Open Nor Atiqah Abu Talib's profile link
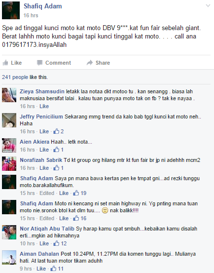Screen dimensions: 214x273 pyautogui.click(x=47, y=229)
